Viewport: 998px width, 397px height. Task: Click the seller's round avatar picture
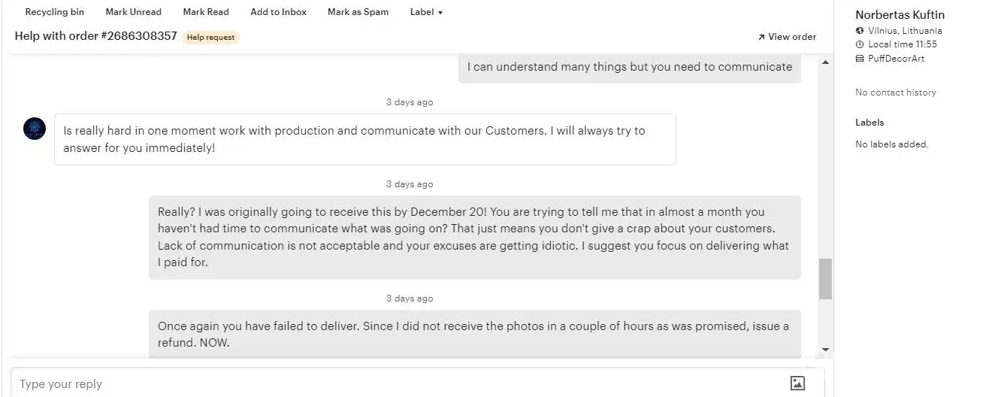click(35, 129)
